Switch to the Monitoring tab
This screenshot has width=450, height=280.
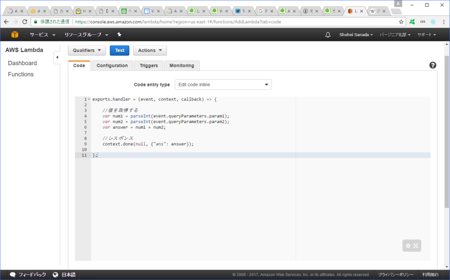click(181, 66)
